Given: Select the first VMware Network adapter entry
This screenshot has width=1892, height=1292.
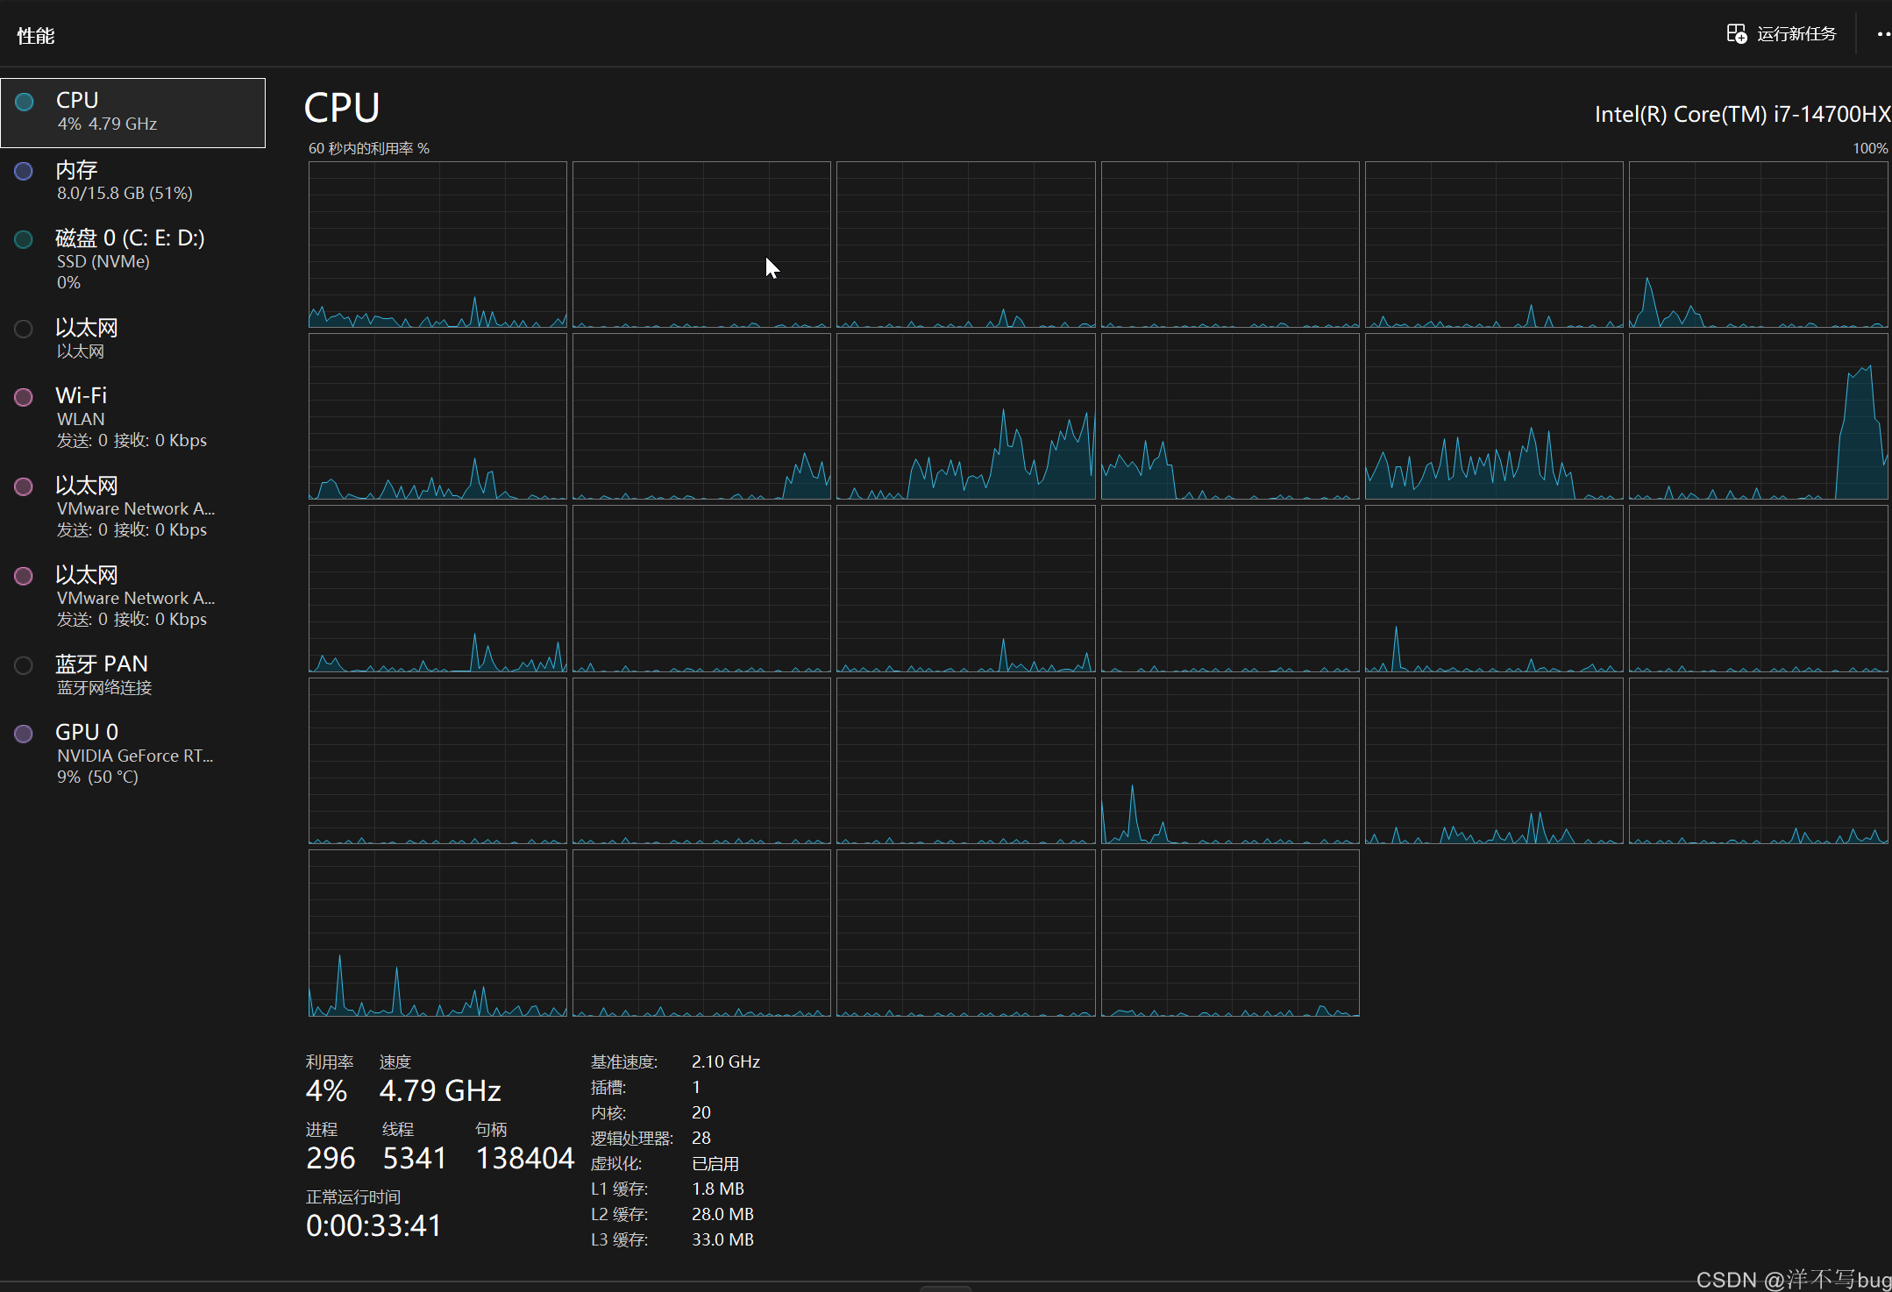Looking at the screenshot, I should pos(132,507).
